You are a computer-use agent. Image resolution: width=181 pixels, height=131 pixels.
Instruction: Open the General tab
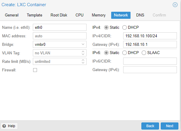click(x=12, y=15)
